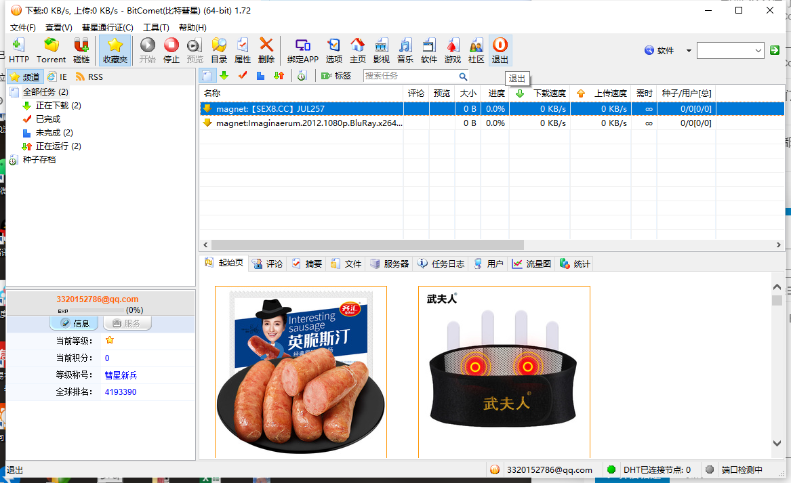Click the 预览 preview icon

[x=195, y=50]
